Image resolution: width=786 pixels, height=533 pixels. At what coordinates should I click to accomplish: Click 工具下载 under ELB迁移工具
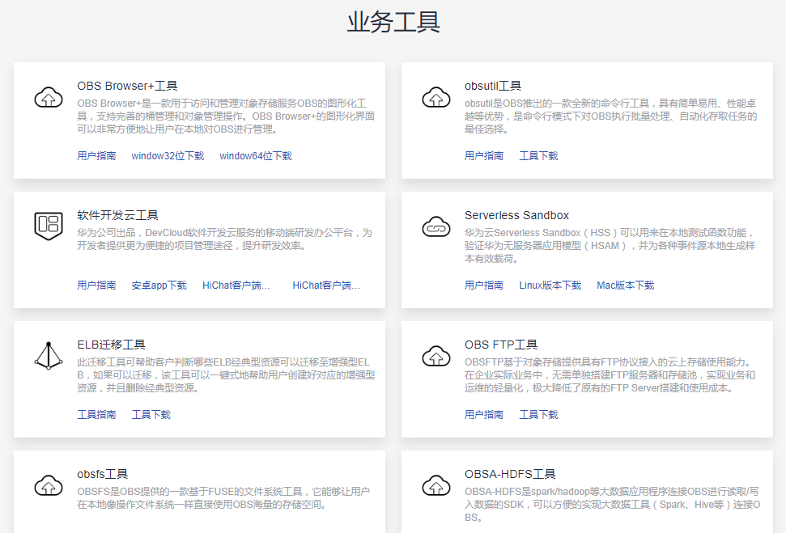151,414
